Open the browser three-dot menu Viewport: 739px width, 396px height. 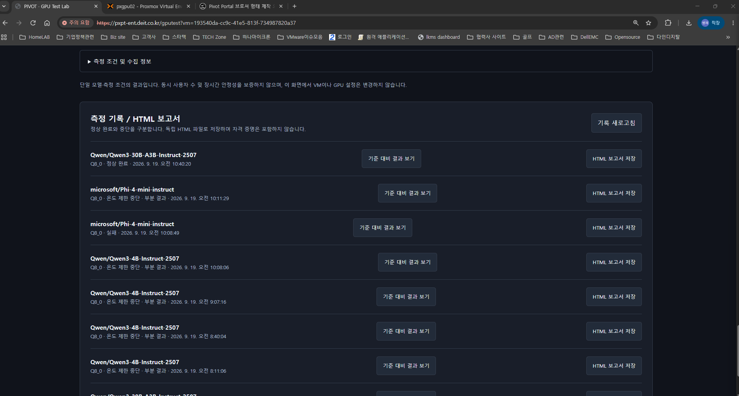733,23
